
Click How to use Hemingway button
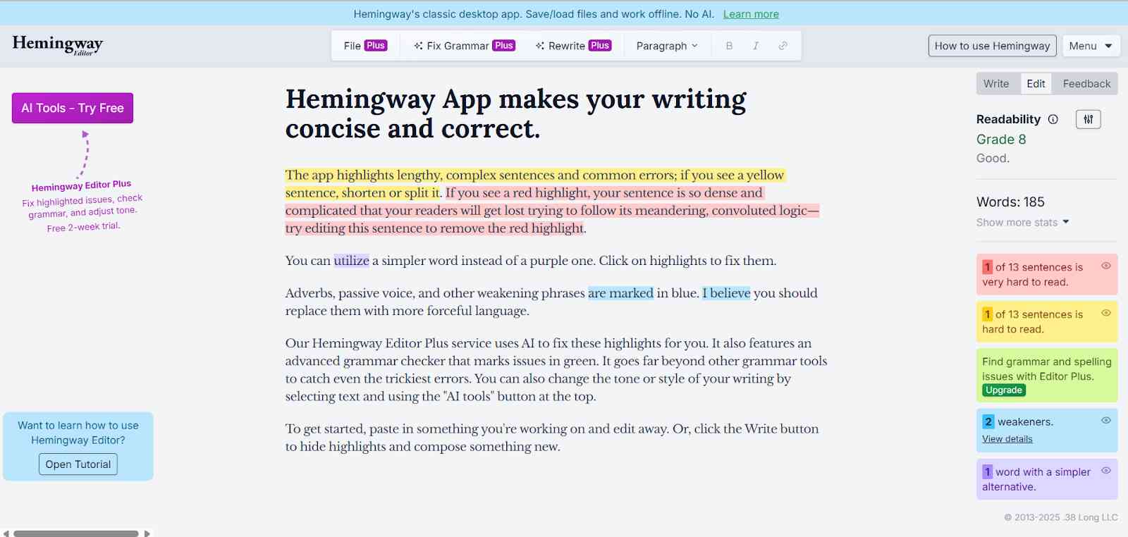point(992,46)
